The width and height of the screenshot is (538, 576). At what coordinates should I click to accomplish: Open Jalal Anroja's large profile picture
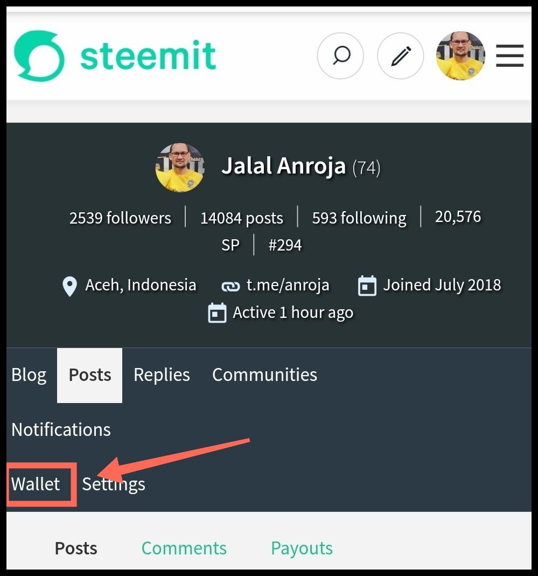click(x=179, y=168)
